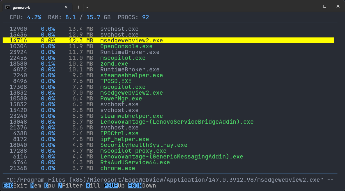Maximize the terminal window
This screenshot has height=191, width=345.
click(x=325, y=6)
